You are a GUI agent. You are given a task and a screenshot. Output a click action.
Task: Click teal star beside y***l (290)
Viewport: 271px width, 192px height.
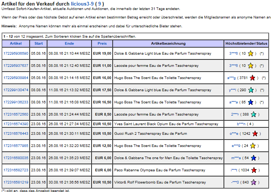(x=251, y=90)
